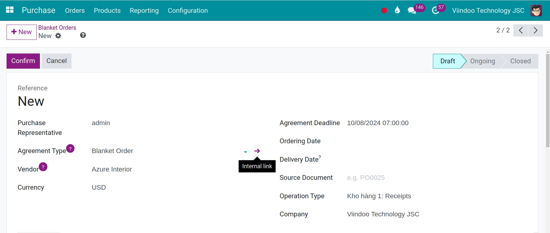Open conversations icon with 146 badge
550x233 pixels.
412,10
